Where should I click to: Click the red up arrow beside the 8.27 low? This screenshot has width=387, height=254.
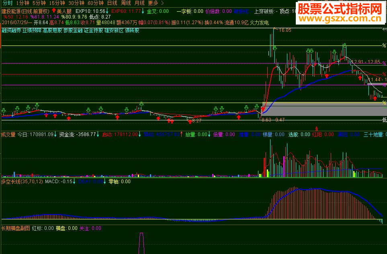[x=190, y=121]
